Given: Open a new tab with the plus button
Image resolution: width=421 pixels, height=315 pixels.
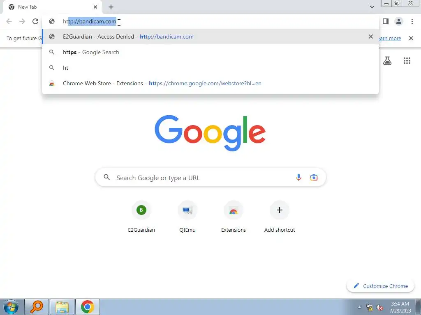Looking at the screenshot, I should tap(111, 7).
